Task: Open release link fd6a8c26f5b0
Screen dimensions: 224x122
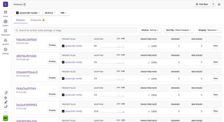Action: coord(26,40)
